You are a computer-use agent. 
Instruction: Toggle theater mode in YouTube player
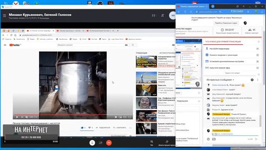[125, 117]
